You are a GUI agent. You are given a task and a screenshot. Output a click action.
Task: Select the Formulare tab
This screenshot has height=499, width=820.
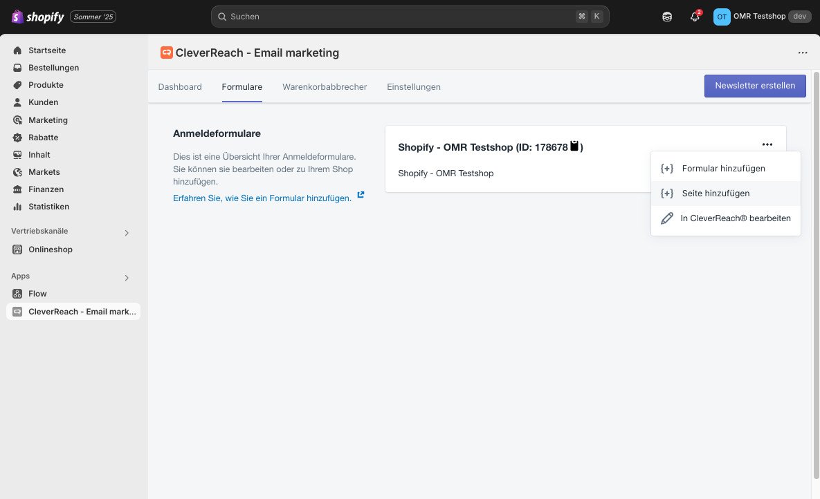coord(242,86)
